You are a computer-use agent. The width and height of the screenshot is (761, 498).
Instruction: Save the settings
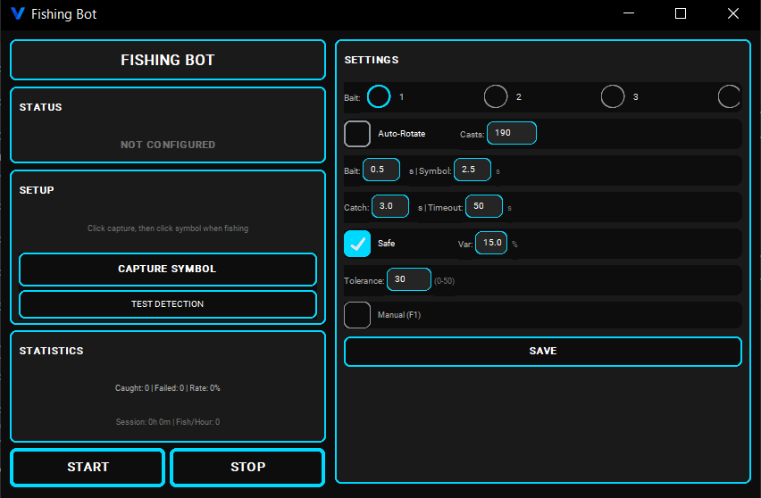[543, 352]
